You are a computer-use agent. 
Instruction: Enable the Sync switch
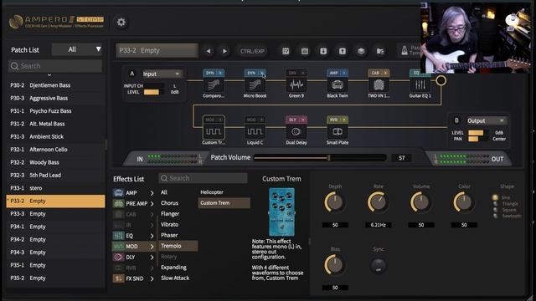378,265
